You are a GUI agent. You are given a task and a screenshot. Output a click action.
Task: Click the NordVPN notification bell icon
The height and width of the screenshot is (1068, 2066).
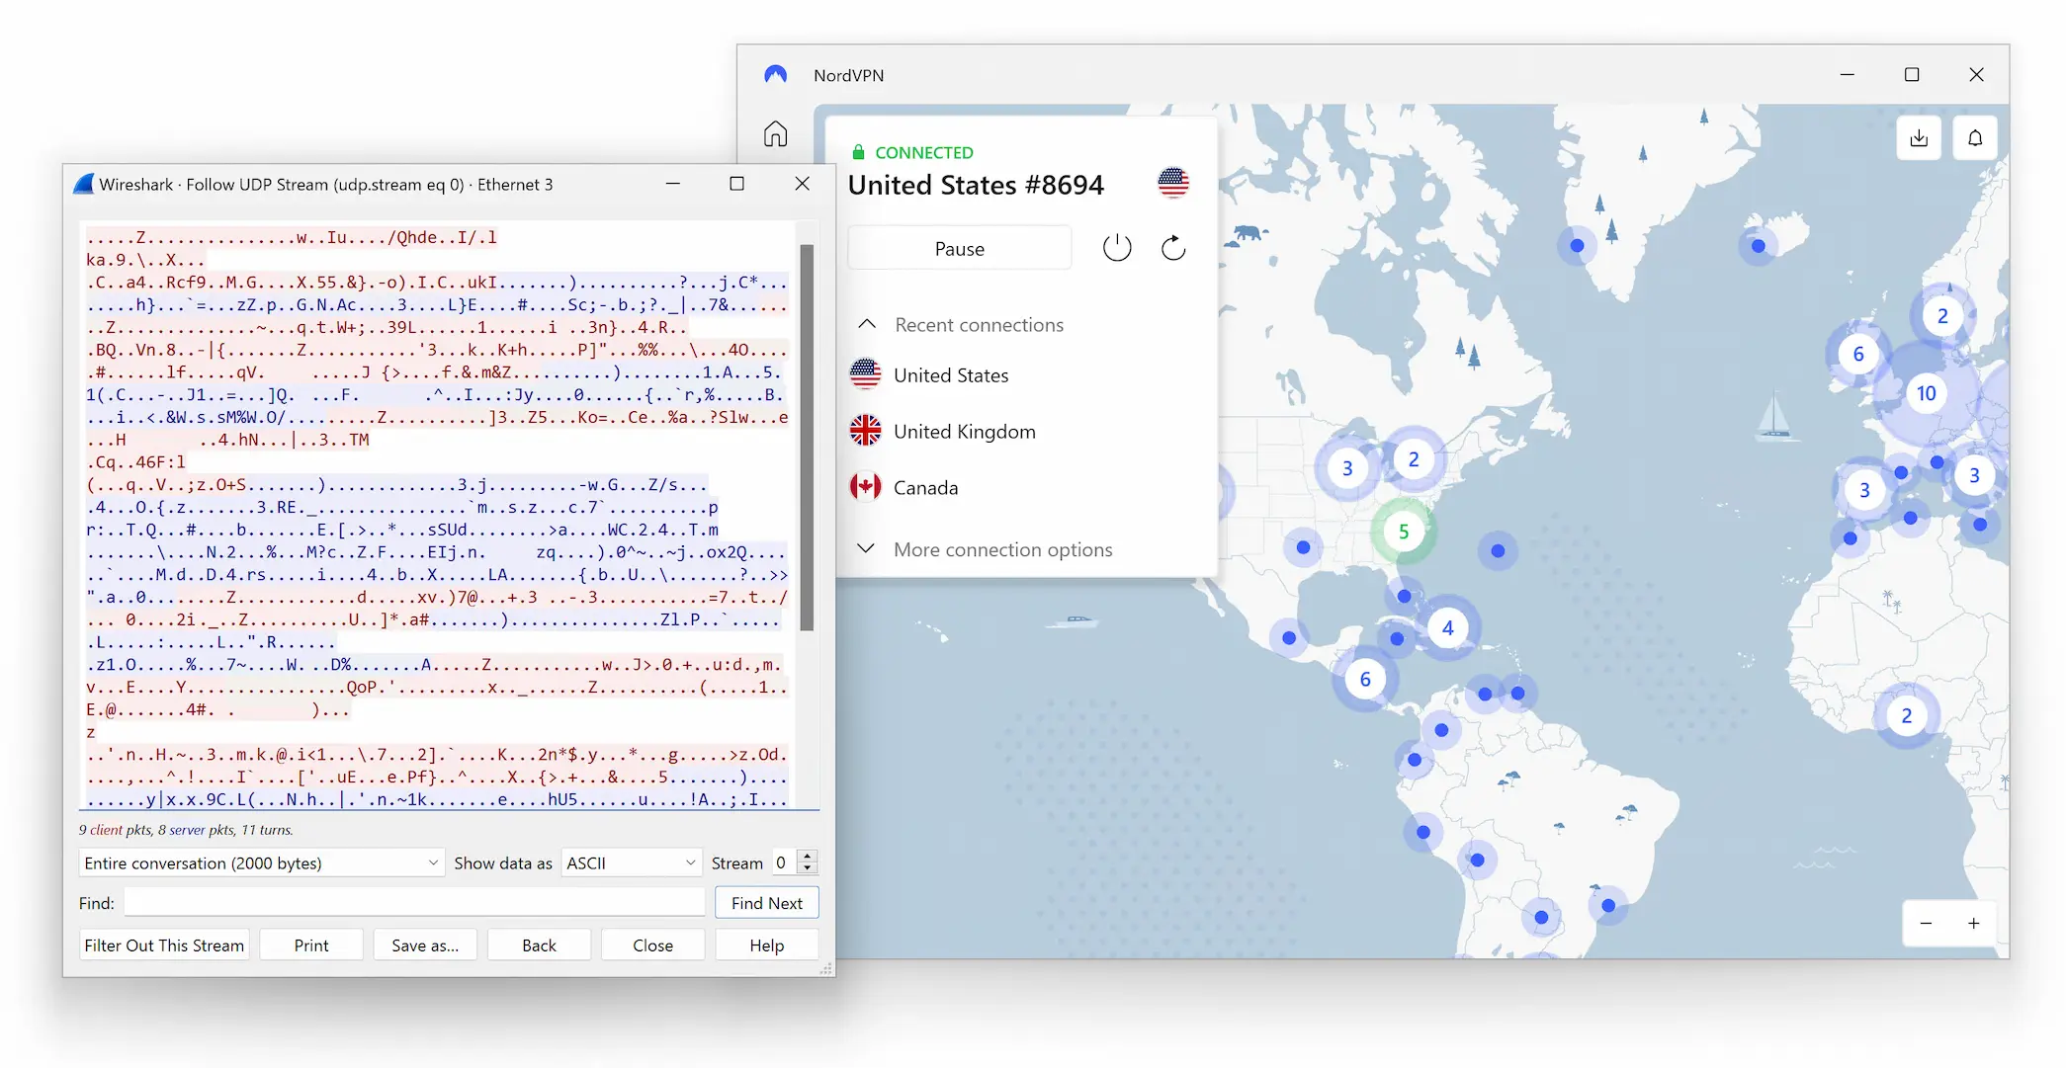point(1972,137)
